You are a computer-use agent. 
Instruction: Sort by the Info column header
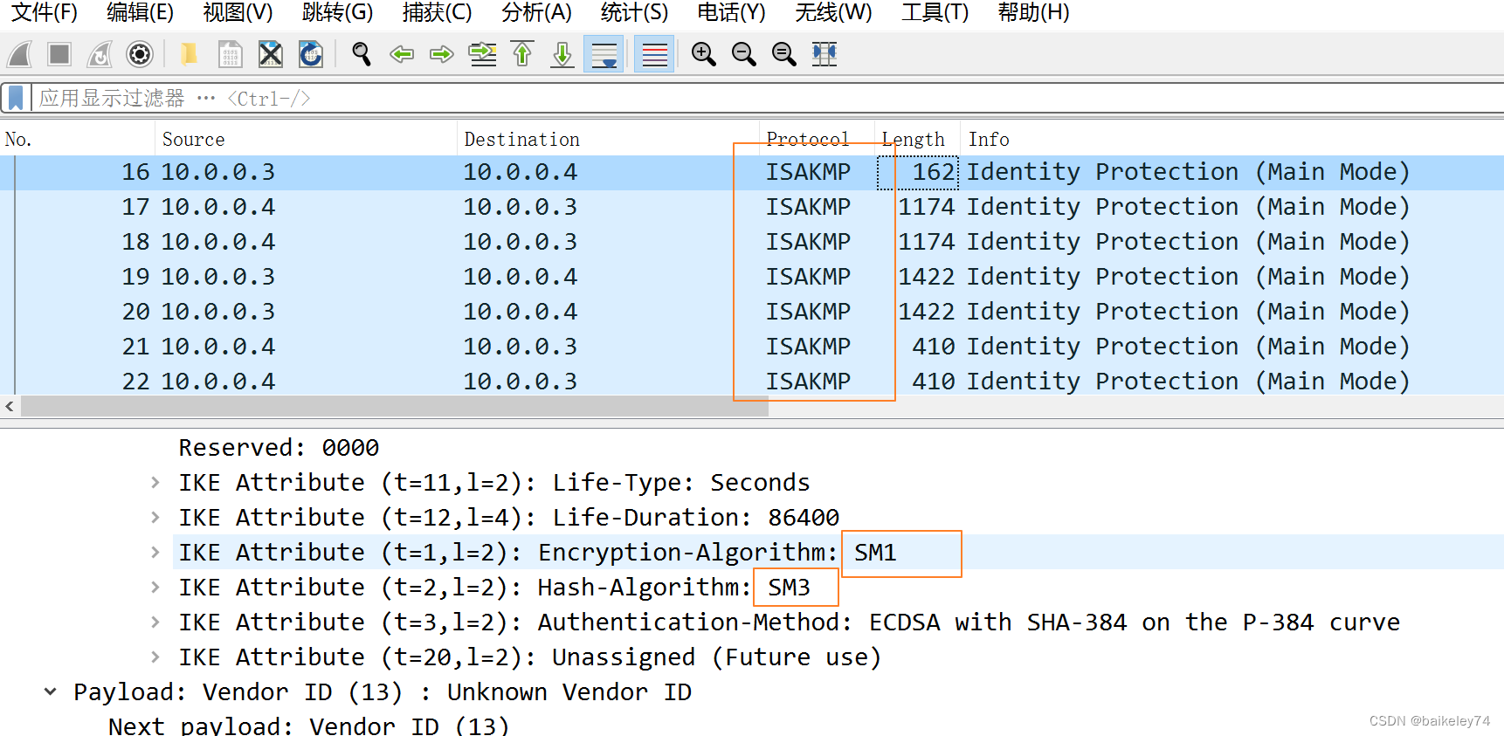tap(1231, 139)
